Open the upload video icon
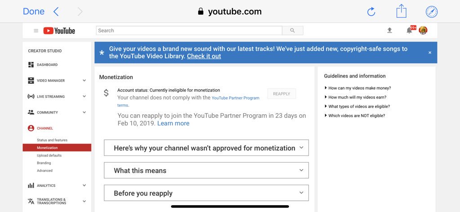Screen dimensions: 460x212 [389, 30]
